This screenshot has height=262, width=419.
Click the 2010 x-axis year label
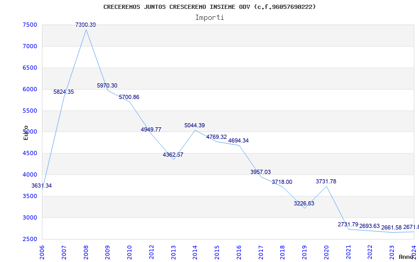[x=129, y=253]
